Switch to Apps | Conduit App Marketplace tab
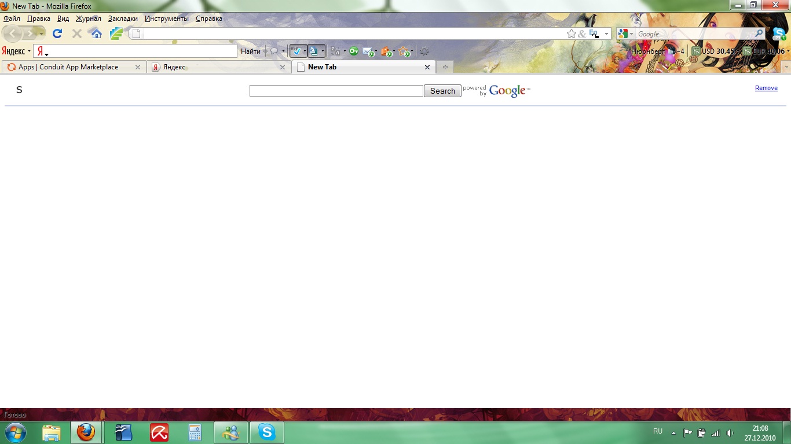 coord(74,67)
